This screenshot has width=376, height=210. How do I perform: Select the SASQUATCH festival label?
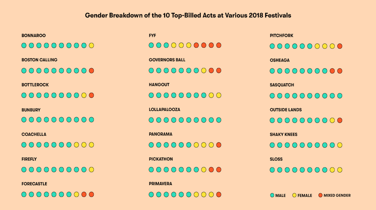click(282, 85)
